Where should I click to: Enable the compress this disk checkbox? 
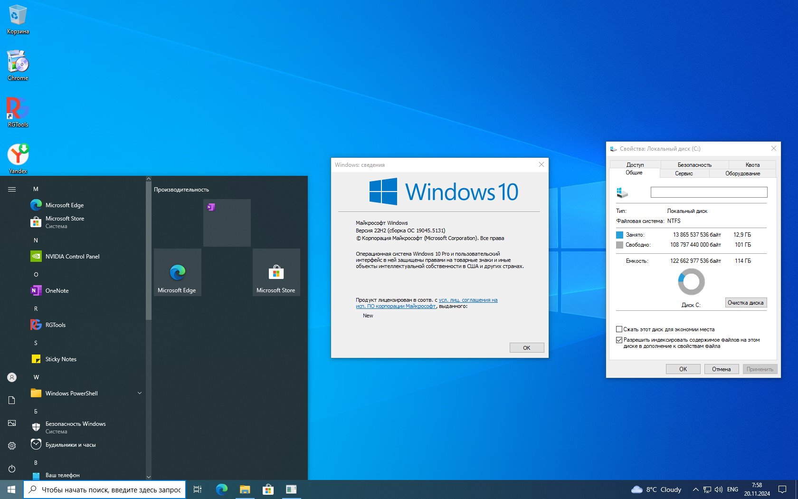tap(619, 329)
